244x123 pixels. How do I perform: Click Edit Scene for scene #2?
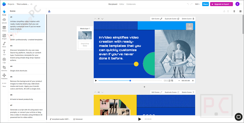(157, 92)
